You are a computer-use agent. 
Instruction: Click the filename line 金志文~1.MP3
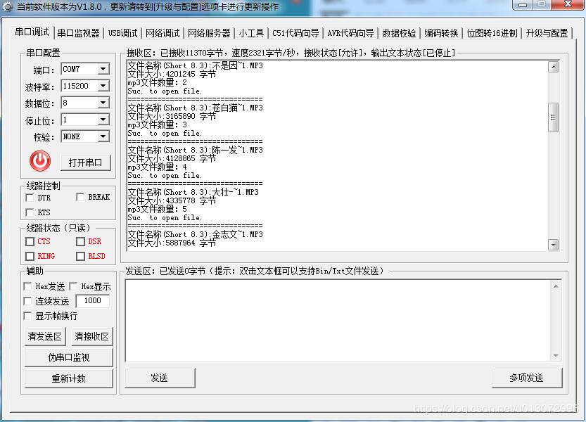pos(195,234)
